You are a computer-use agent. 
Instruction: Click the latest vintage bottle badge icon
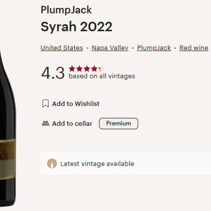[x=52, y=164]
